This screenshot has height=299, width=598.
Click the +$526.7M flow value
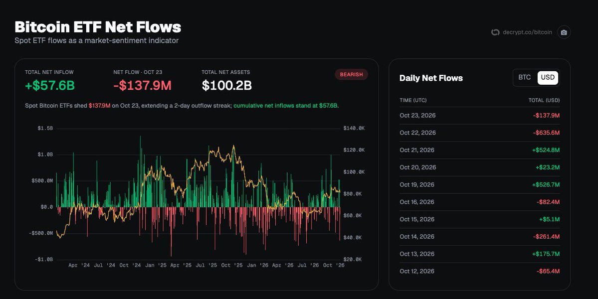[546, 185]
